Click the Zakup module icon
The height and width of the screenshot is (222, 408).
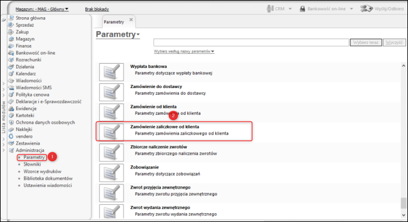pyautogui.click(x=11, y=32)
